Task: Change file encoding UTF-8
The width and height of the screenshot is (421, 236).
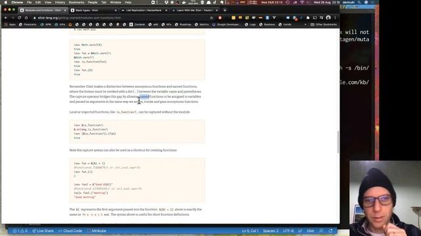Action: tap(288, 231)
